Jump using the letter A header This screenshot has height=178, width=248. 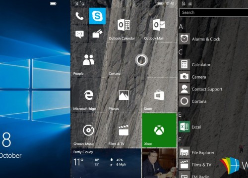click(181, 27)
